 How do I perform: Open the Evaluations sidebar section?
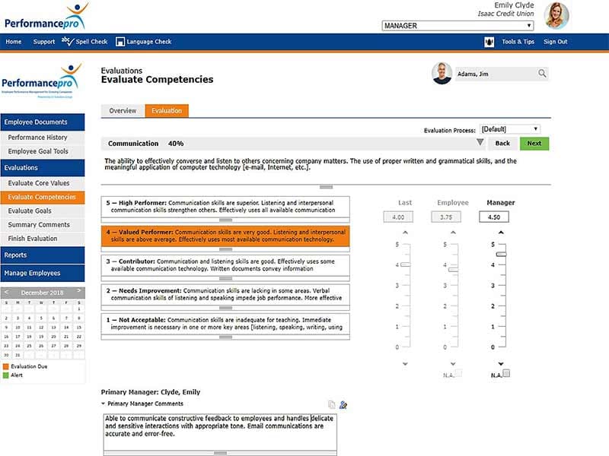[x=43, y=168]
